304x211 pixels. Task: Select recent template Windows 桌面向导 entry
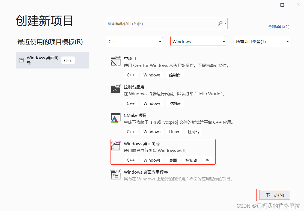click(52, 60)
